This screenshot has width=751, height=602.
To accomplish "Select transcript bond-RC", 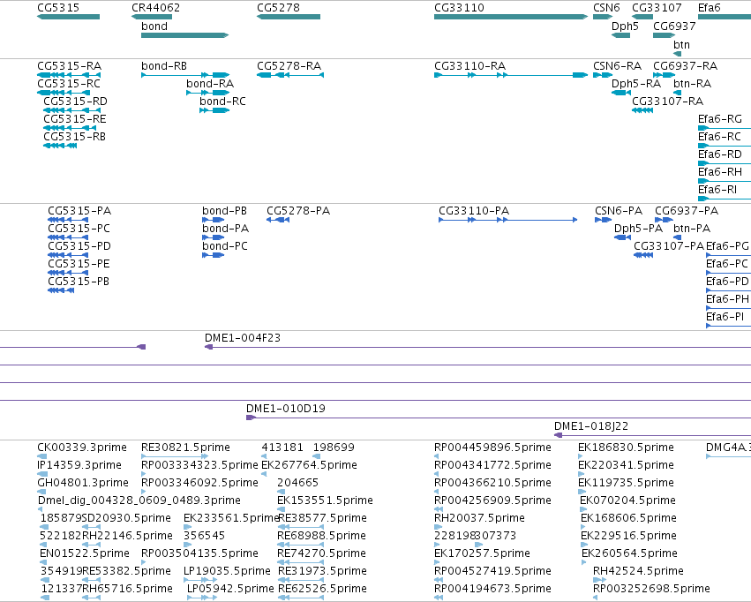I will pos(214,110).
